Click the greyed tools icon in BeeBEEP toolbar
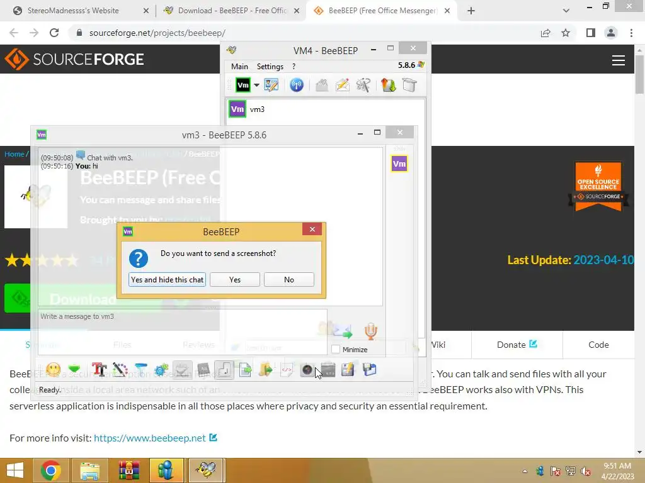645x483 pixels. (363, 86)
